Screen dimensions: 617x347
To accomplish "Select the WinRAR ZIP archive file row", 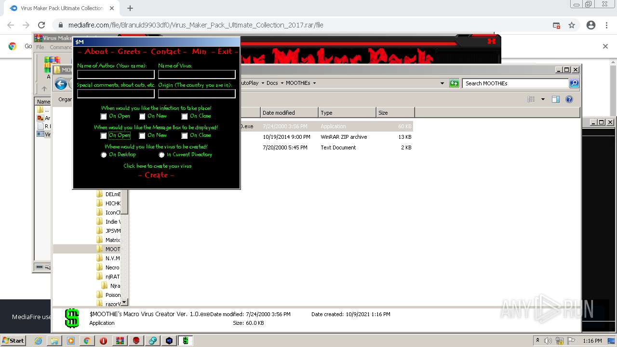I will pyautogui.click(x=326, y=137).
